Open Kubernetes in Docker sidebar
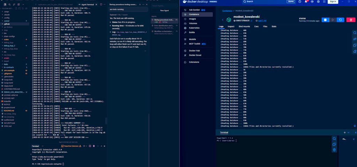Viewport: 357px width, 167px height. click(x=197, y=28)
